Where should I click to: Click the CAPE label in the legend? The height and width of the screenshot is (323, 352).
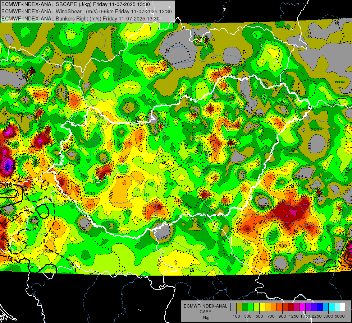click(x=205, y=312)
